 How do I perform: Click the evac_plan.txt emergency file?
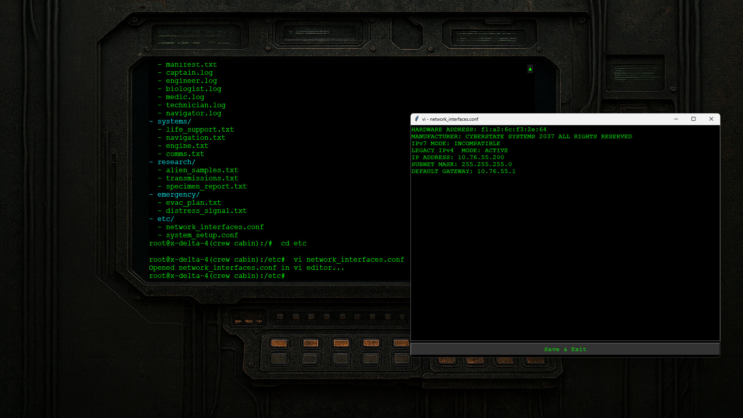[x=193, y=202]
